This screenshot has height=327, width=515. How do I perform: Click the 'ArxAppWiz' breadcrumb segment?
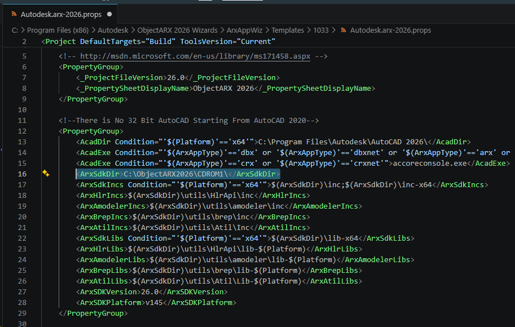coord(245,30)
